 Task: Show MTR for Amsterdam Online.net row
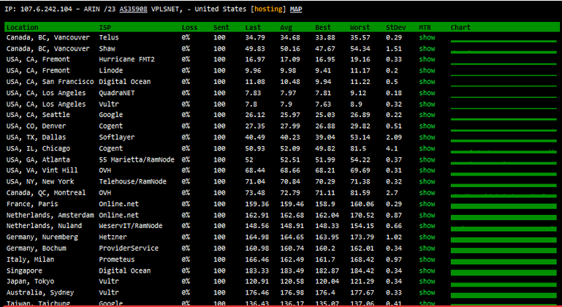427,215
